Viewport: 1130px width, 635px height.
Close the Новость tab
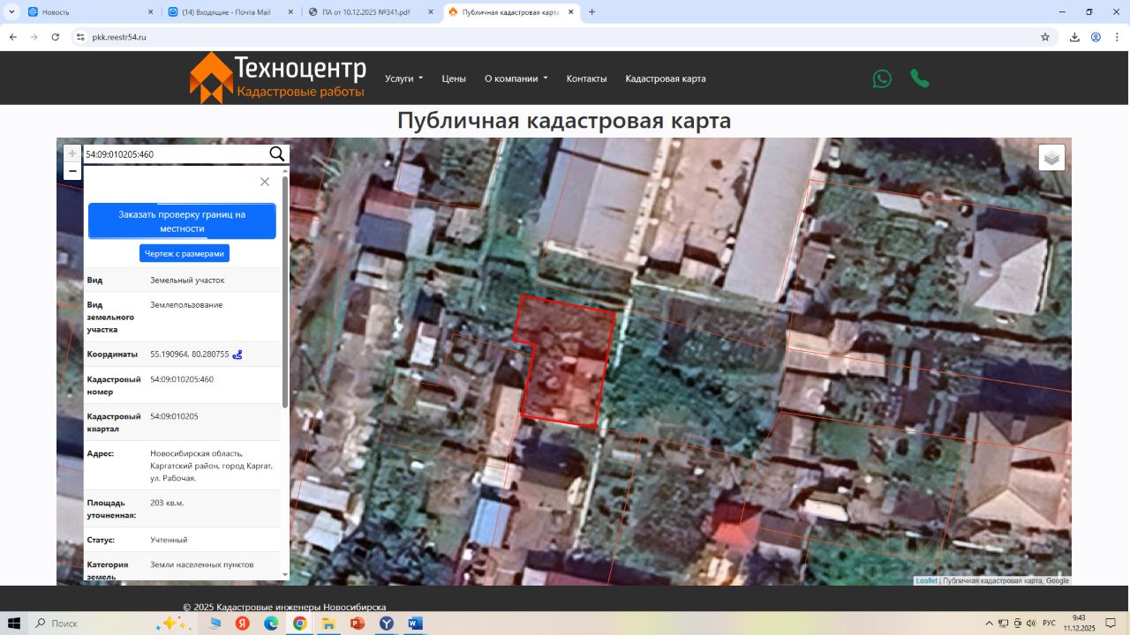pyautogui.click(x=150, y=12)
